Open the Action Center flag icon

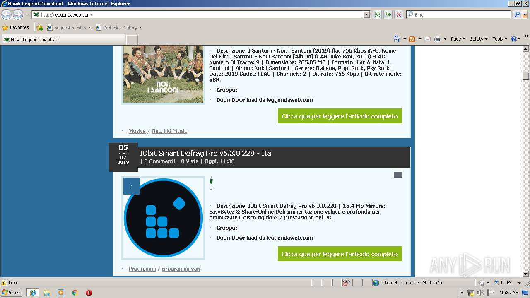[491, 293]
